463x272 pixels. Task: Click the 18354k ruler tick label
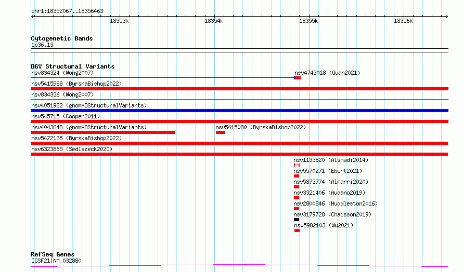coord(214,21)
